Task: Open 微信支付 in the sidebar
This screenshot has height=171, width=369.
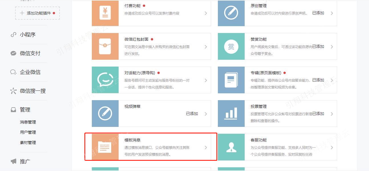Action: point(30,53)
